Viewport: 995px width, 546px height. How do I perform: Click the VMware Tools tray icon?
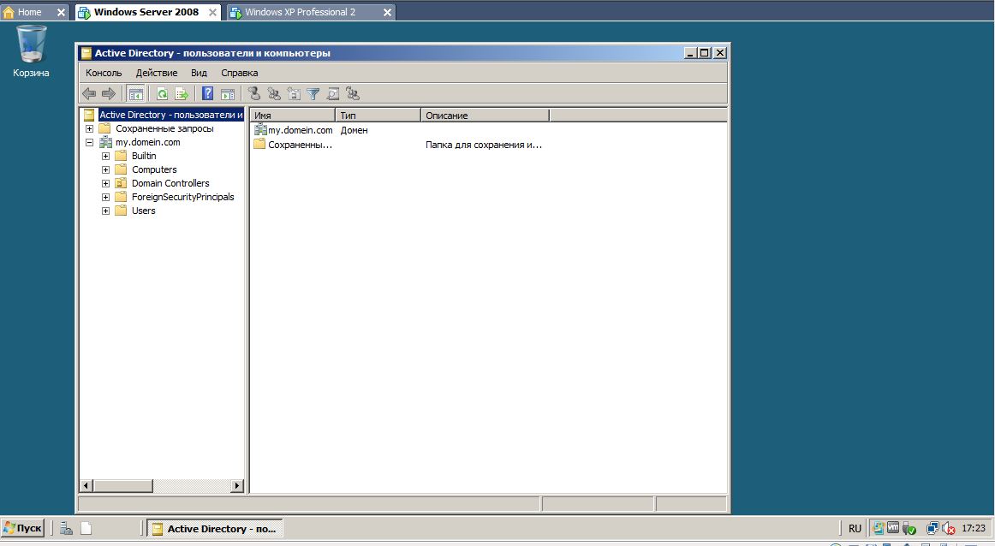tap(893, 528)
